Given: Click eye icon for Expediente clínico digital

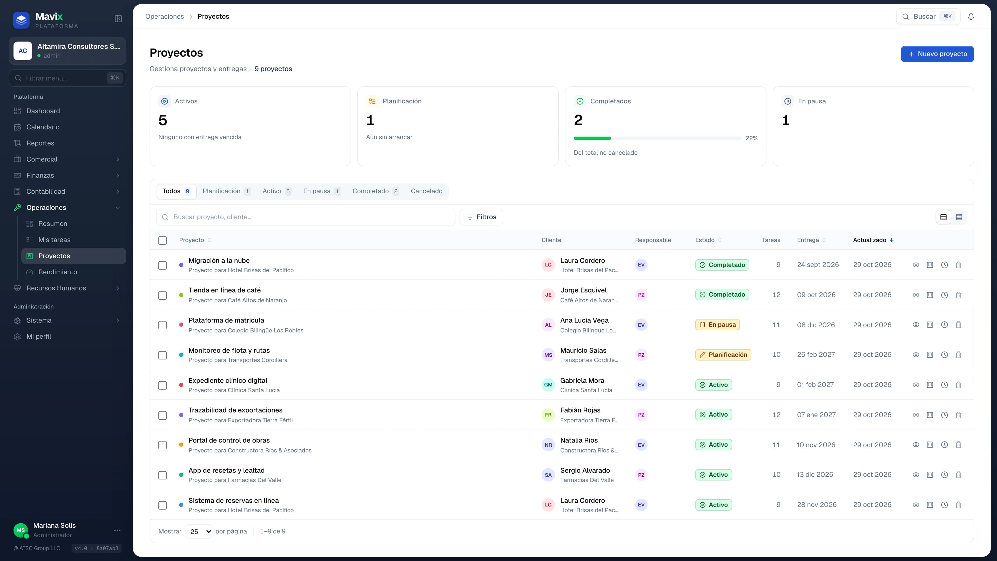Looking at the screenshot, I should point(916,385).
